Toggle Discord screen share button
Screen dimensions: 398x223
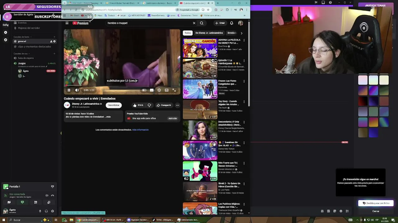click(22, 202)
